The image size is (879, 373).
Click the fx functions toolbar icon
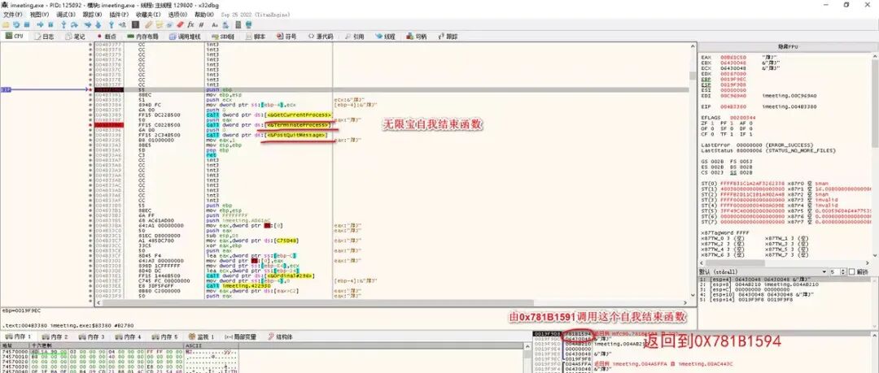click(190, 24)
